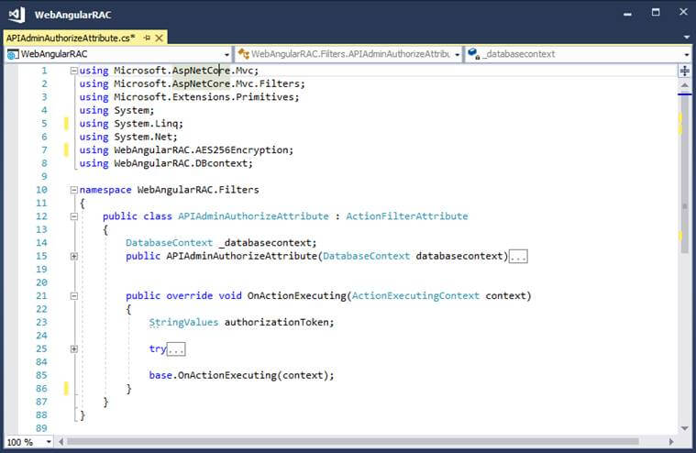This screenshot has width=696, height=453.
Task: Click base.OnActionExecuting(context) call
Action: pyautogui.click(x=241, y=375)
